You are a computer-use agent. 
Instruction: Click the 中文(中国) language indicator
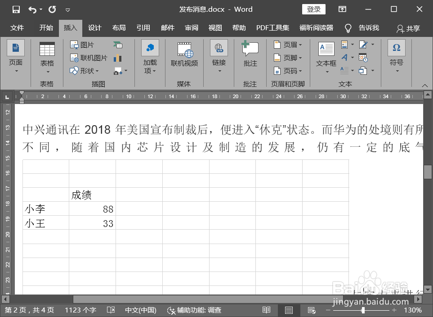[141, 310]
